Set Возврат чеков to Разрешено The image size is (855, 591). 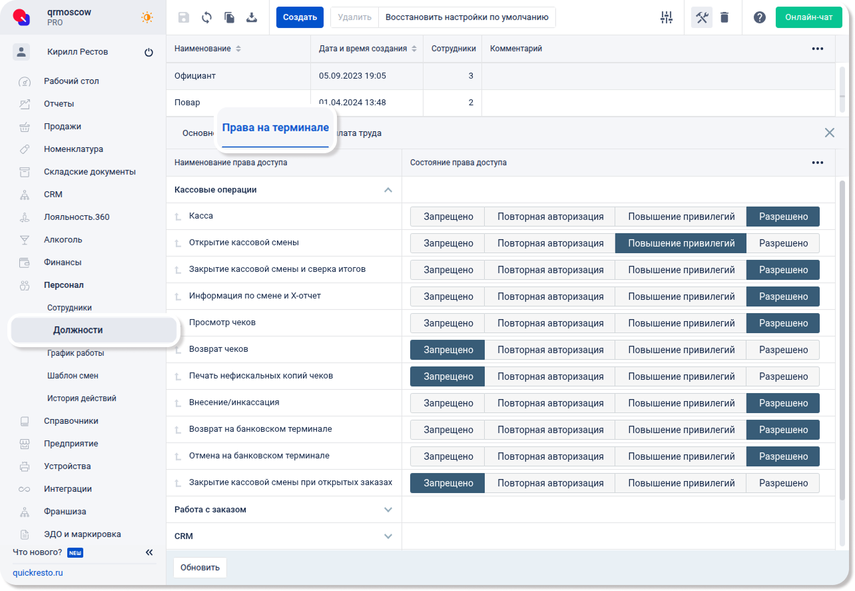(783, 350)
